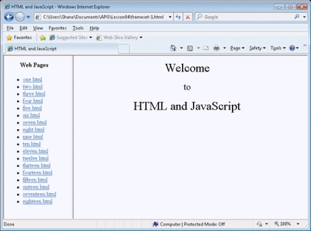Click the magnifier search icon
The image size is (311, 231).
297,17
